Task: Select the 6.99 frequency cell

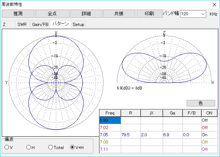Action: point(110,120)
